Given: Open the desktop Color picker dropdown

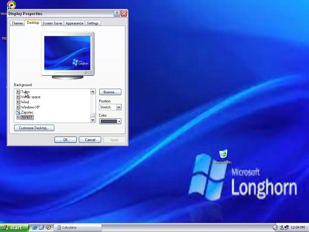Looking at the screenshot, I should coord(110,121).
